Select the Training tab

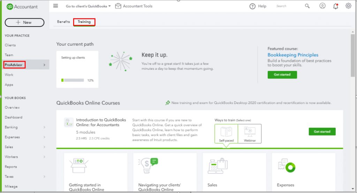pyautogui.click(x=84, y=22)
